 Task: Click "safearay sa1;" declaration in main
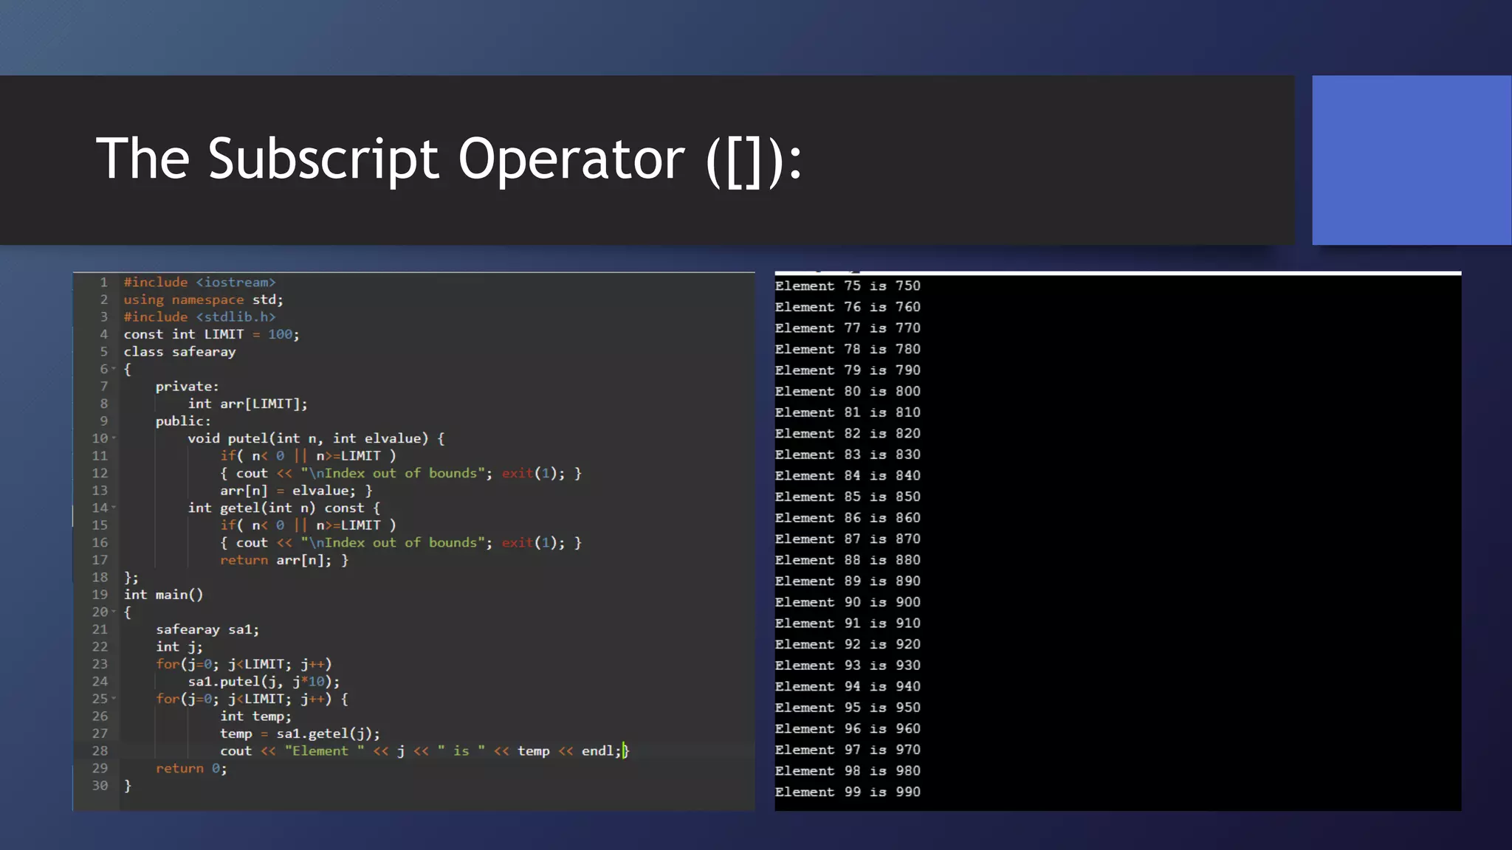tap(207, 629)
